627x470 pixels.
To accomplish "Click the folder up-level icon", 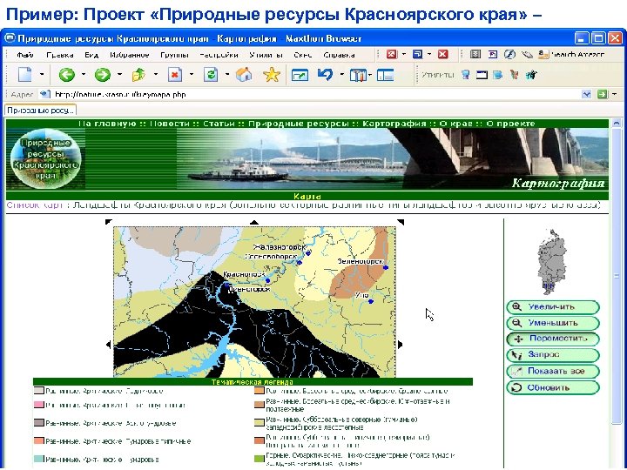I will coord(138,74).
